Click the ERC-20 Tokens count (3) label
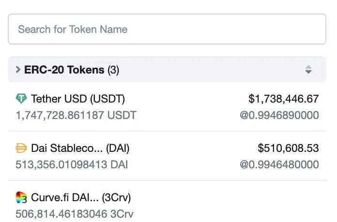 pos(113,70)
